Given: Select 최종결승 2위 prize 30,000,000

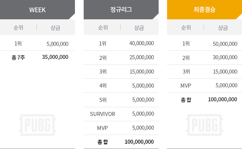Looking at the screenshot, I should 225,58.
